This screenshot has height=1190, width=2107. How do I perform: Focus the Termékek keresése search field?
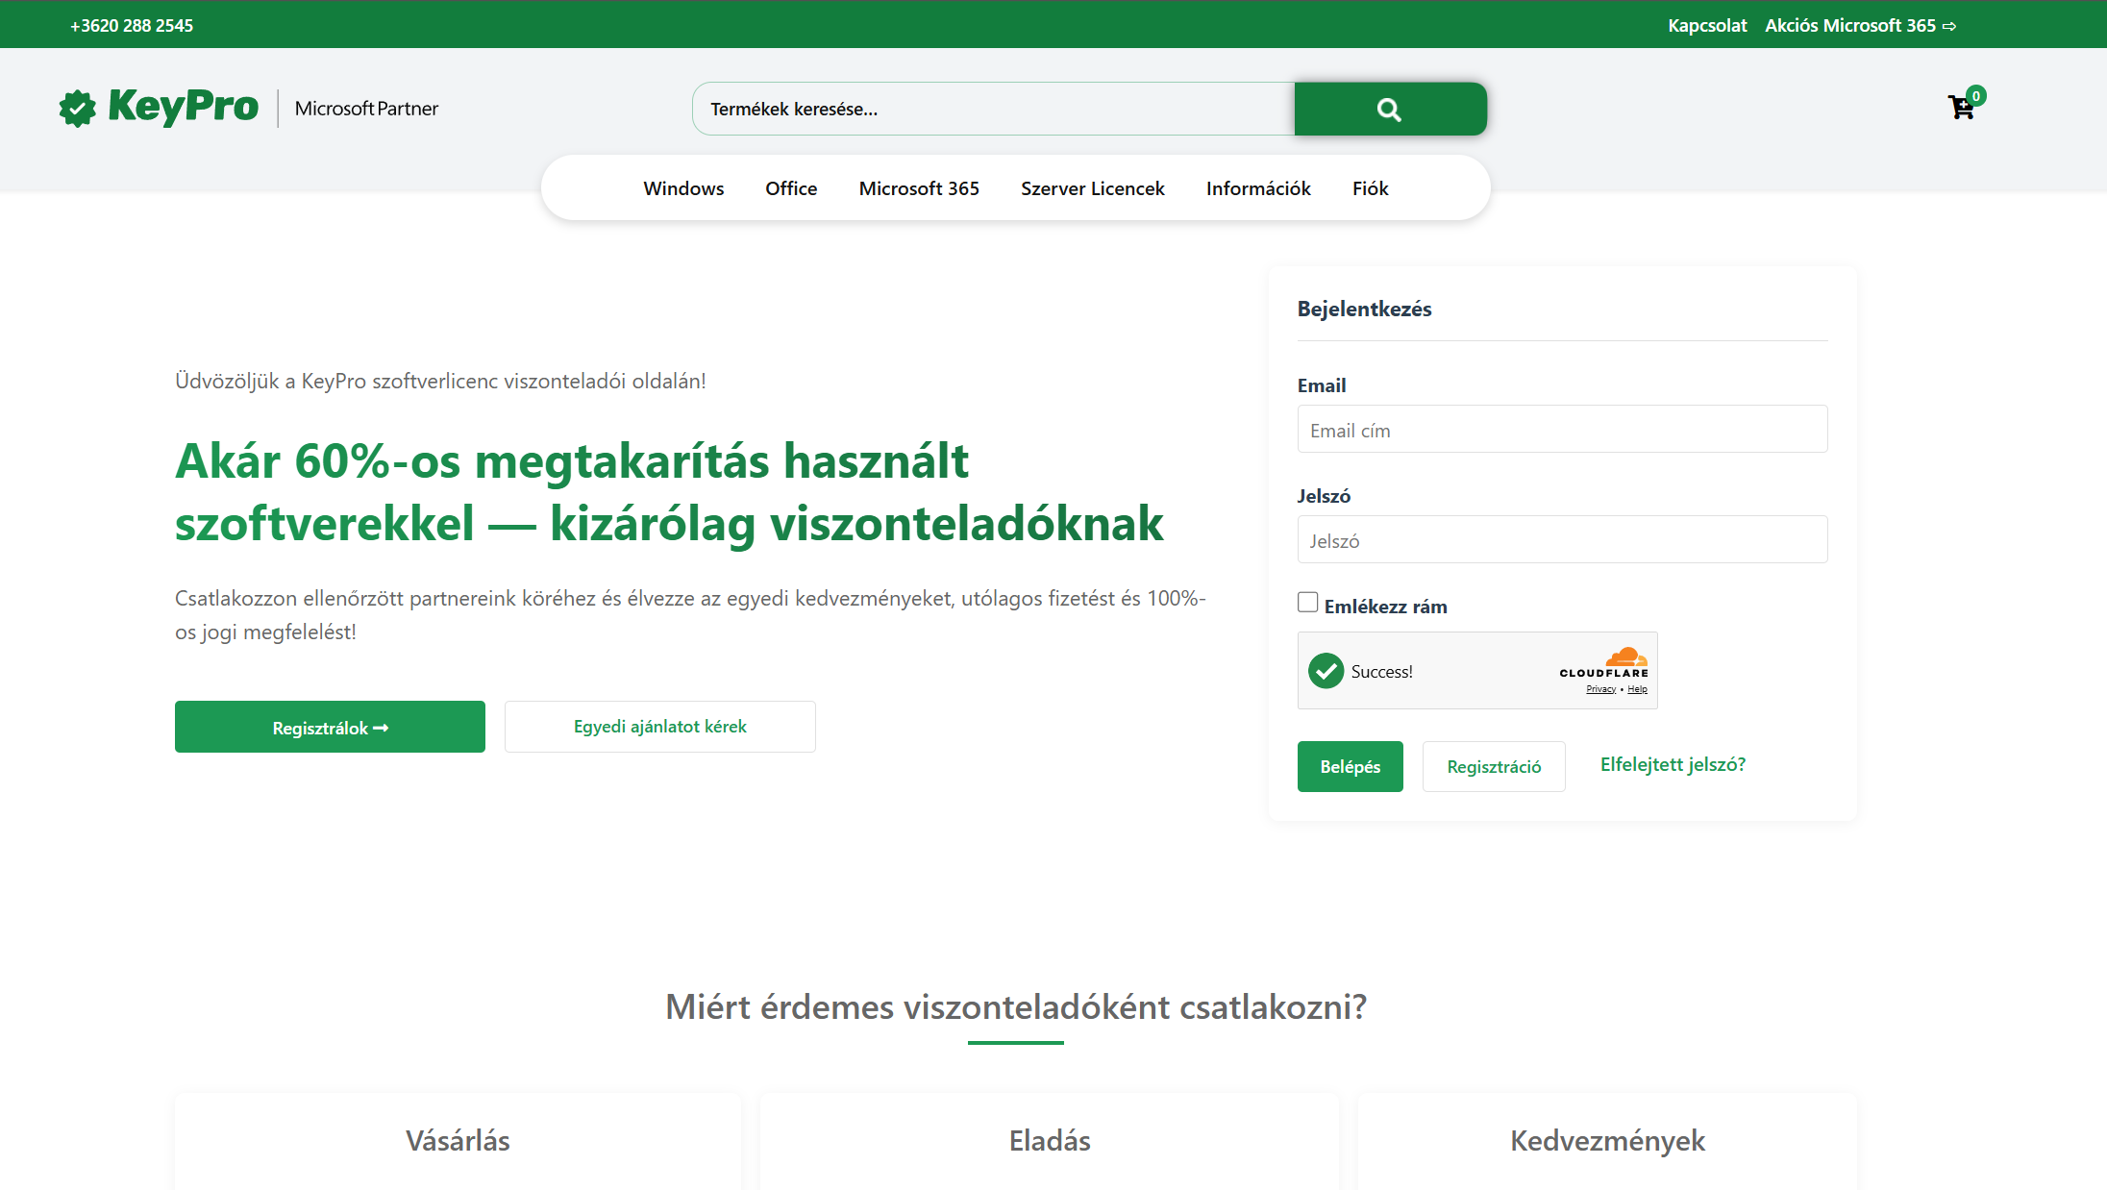click(x=994, y=109)
